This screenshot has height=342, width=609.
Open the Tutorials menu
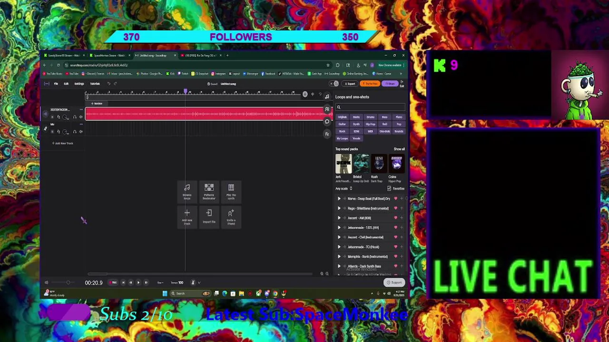pyautogui.click(x=95, y=84)
